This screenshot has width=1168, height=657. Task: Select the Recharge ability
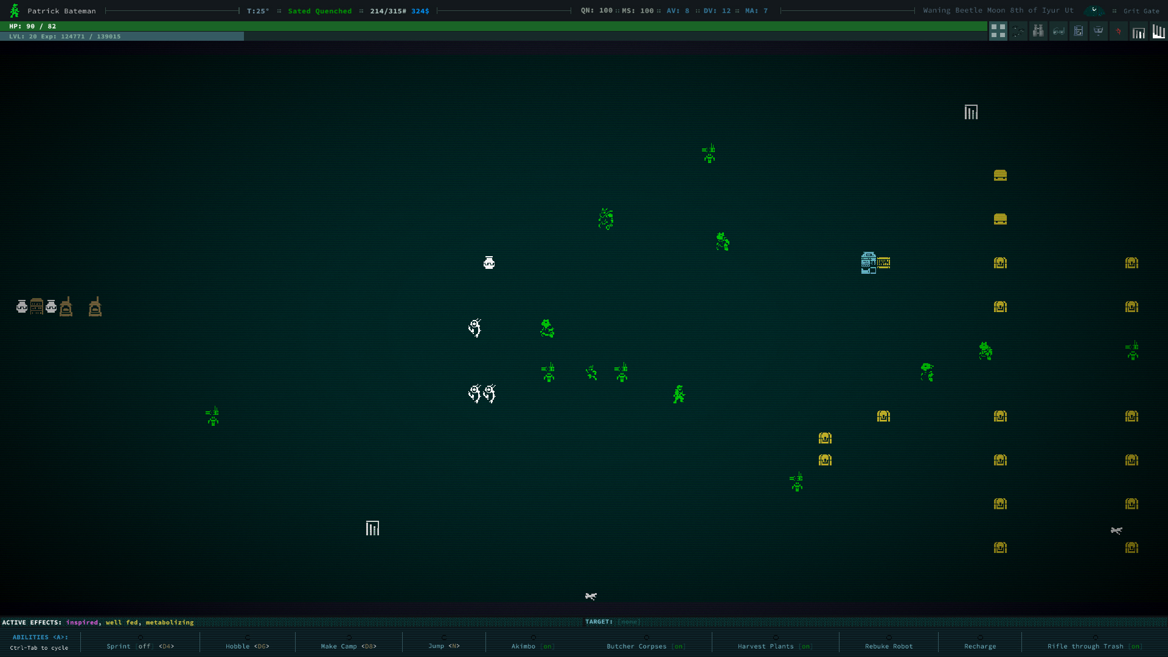pyautogui.click(x=980, y=646)
